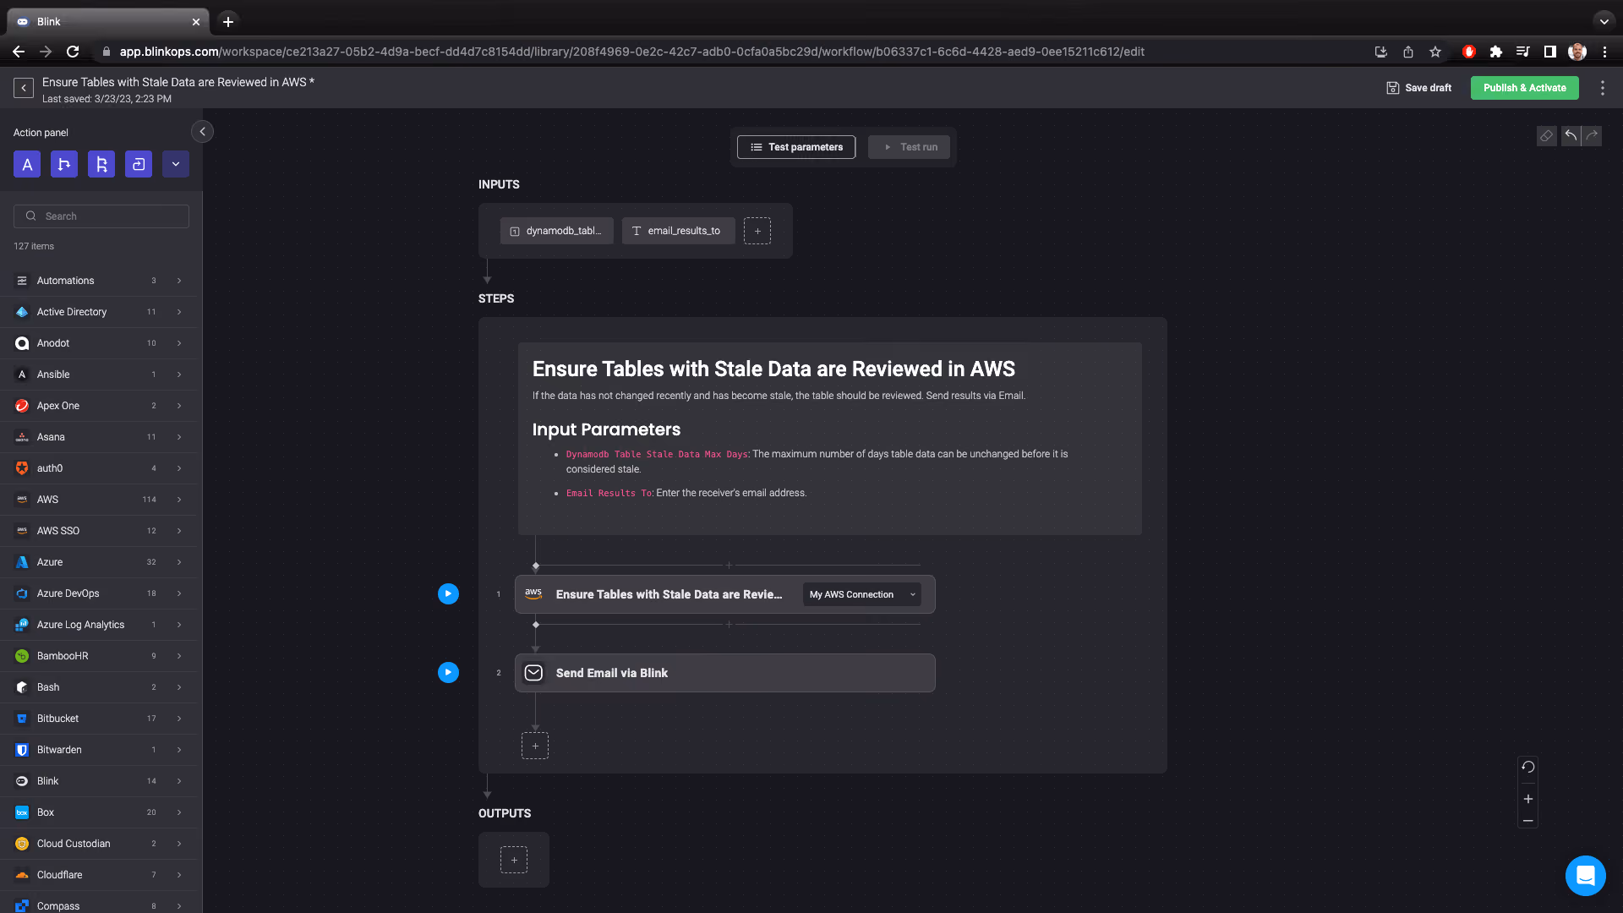Select the Action (A) icon in Action panel

tap(27, 164)
